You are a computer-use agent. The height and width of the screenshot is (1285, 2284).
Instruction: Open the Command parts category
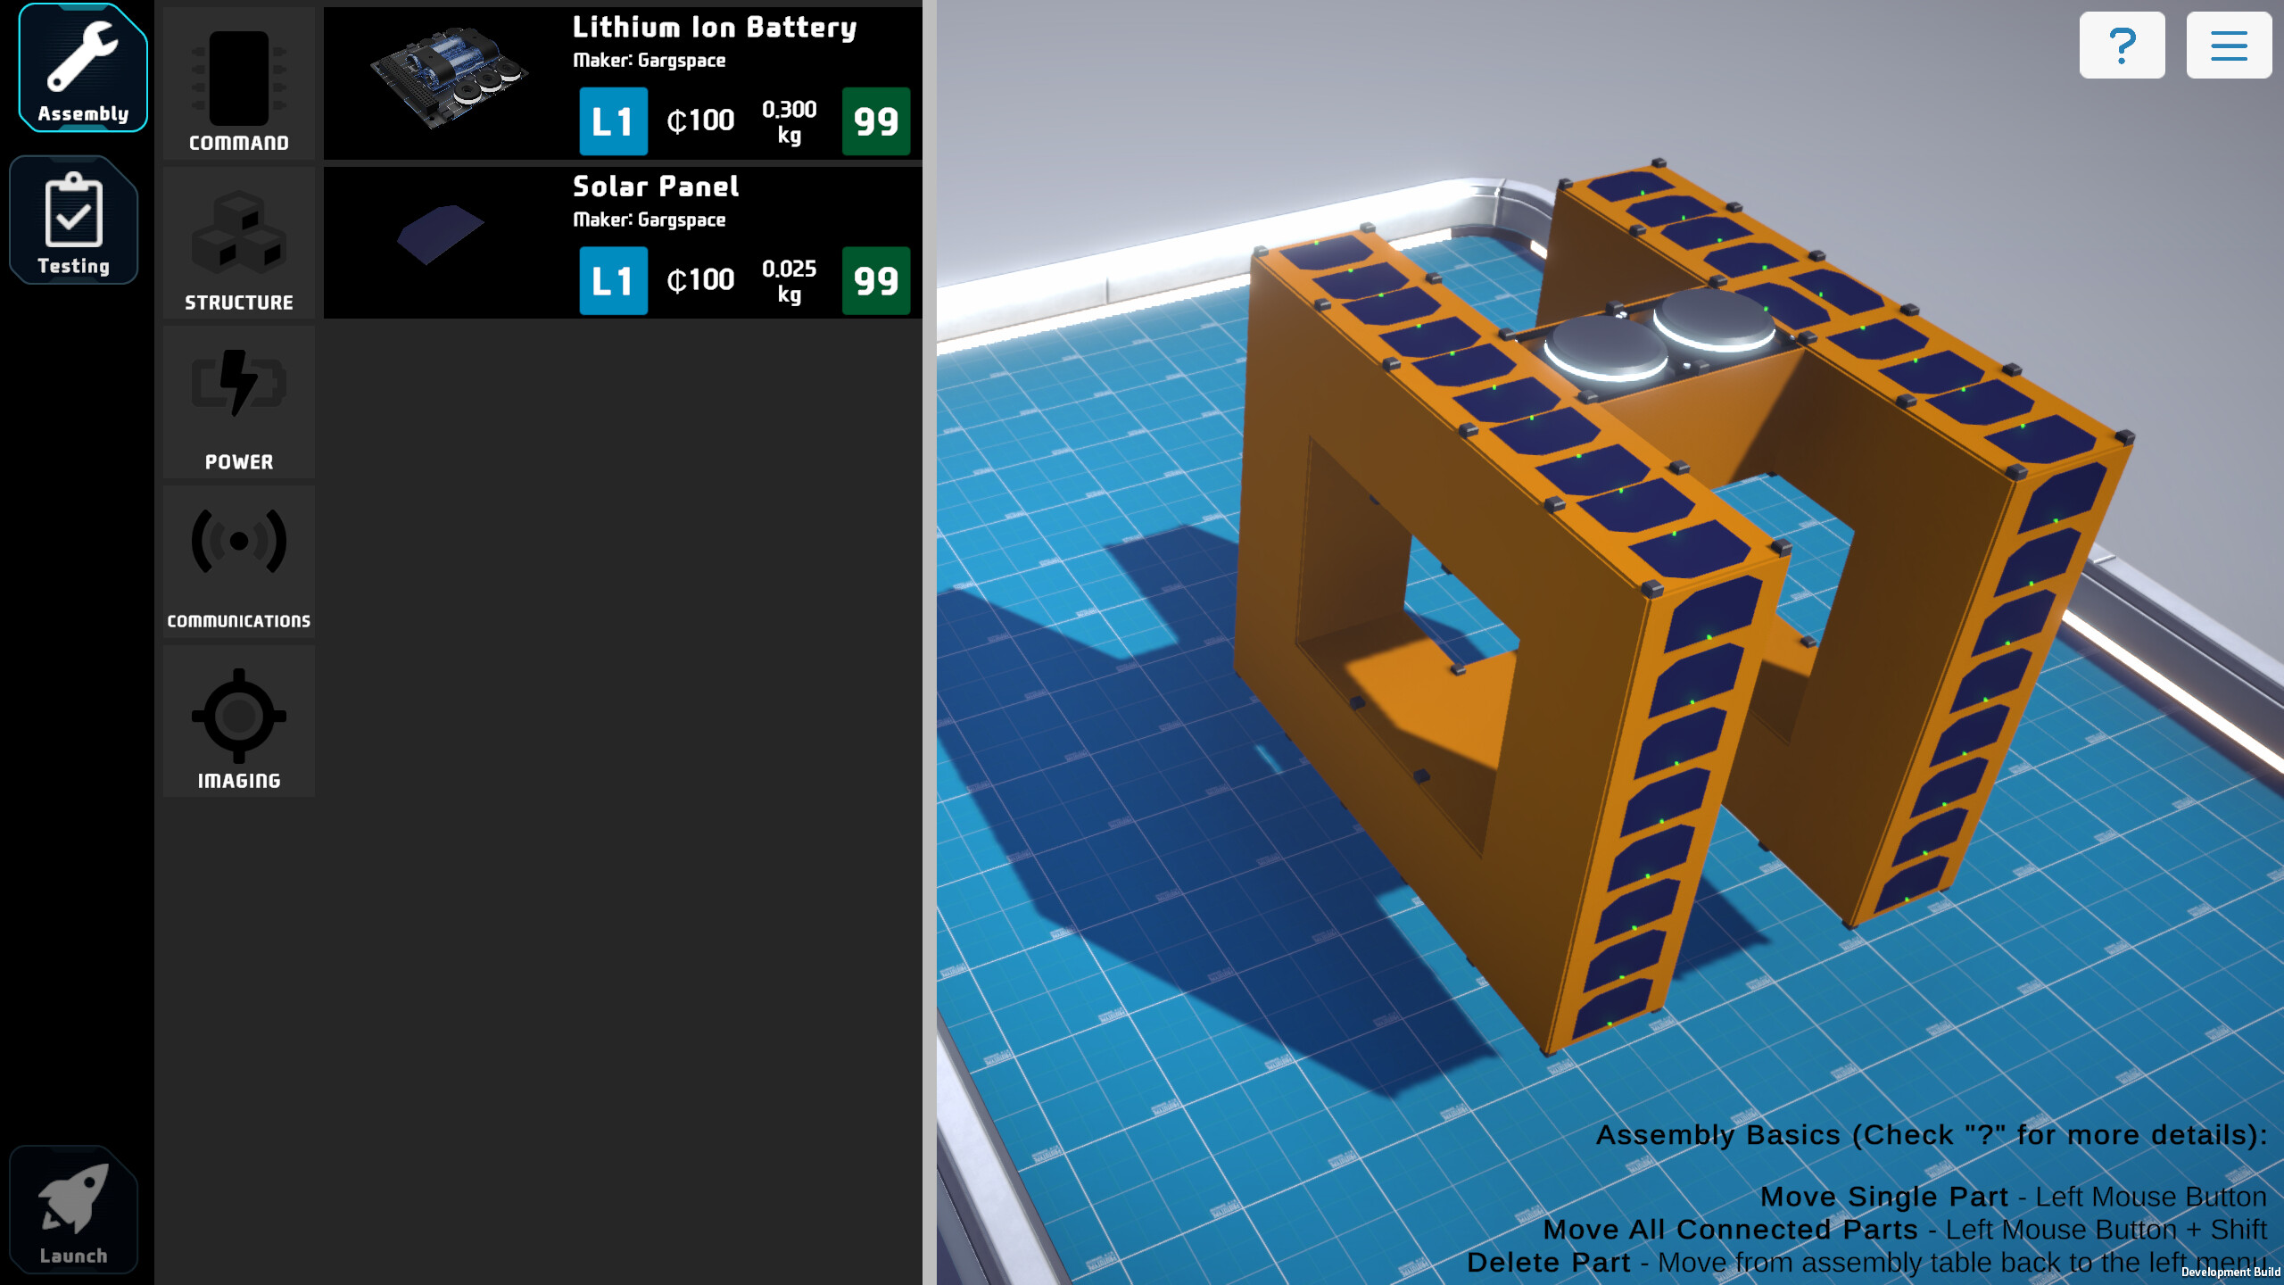[237, 83]
